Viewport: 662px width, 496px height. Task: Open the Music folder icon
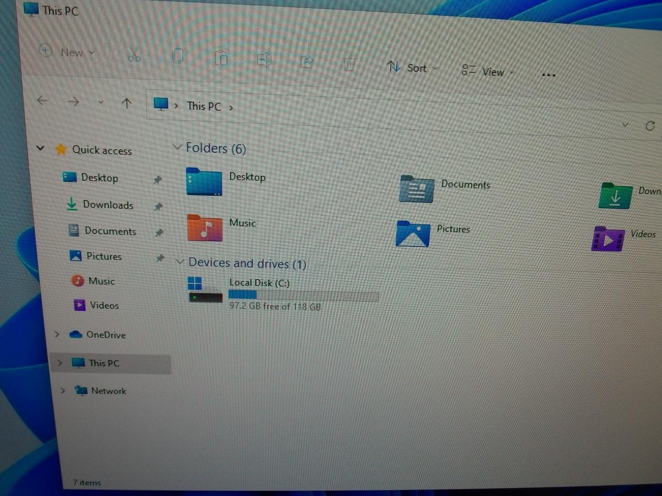(x=205, y=228)
